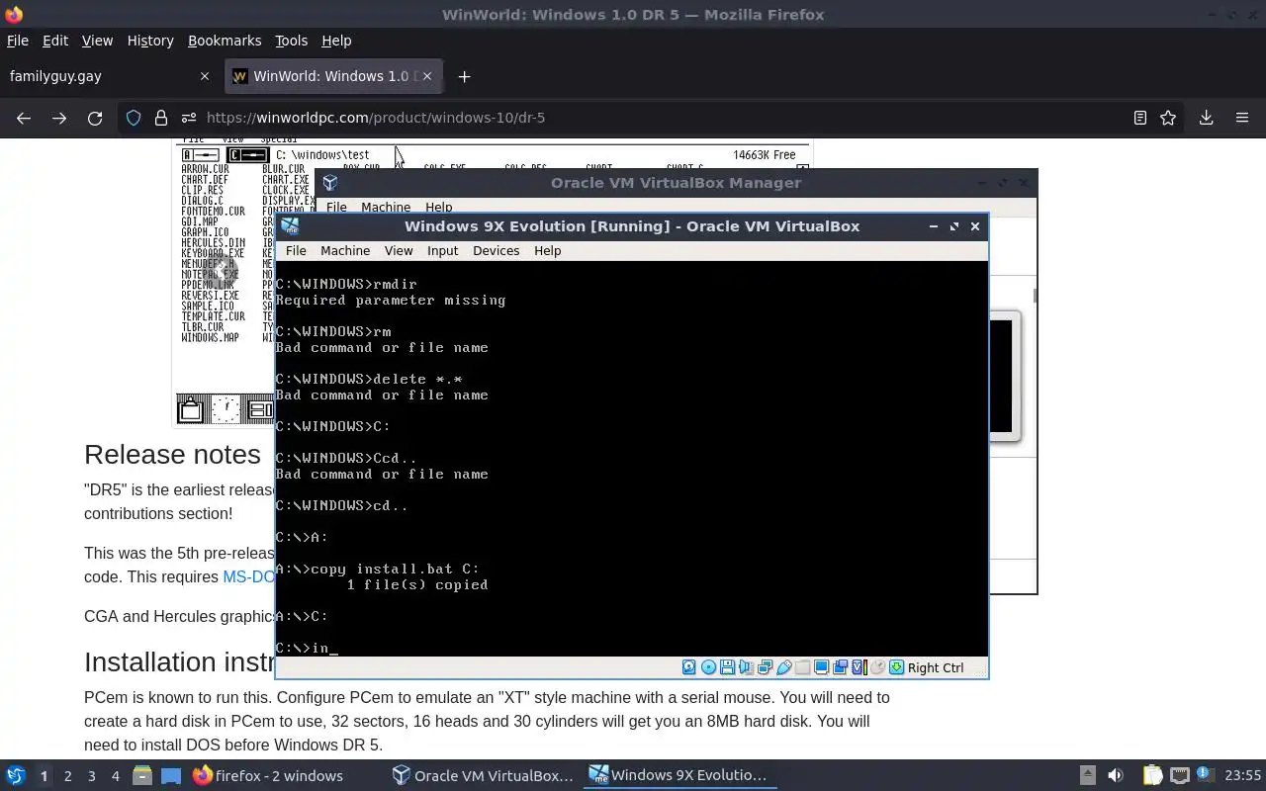The width and height of the screenshot is (1266, 791).
Task: Open File menu in Windows 9X Evolution VM
Action: click(x=296, y=251)
